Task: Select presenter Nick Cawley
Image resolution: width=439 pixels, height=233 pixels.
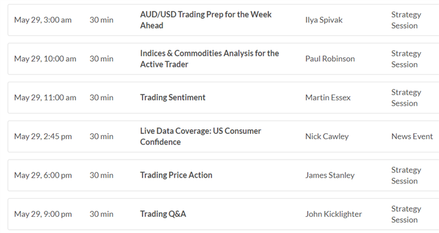Action: tap(327, 136)
